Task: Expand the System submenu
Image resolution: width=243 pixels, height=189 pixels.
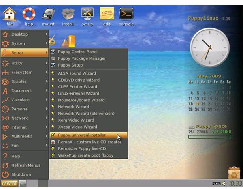Action: 25,43
